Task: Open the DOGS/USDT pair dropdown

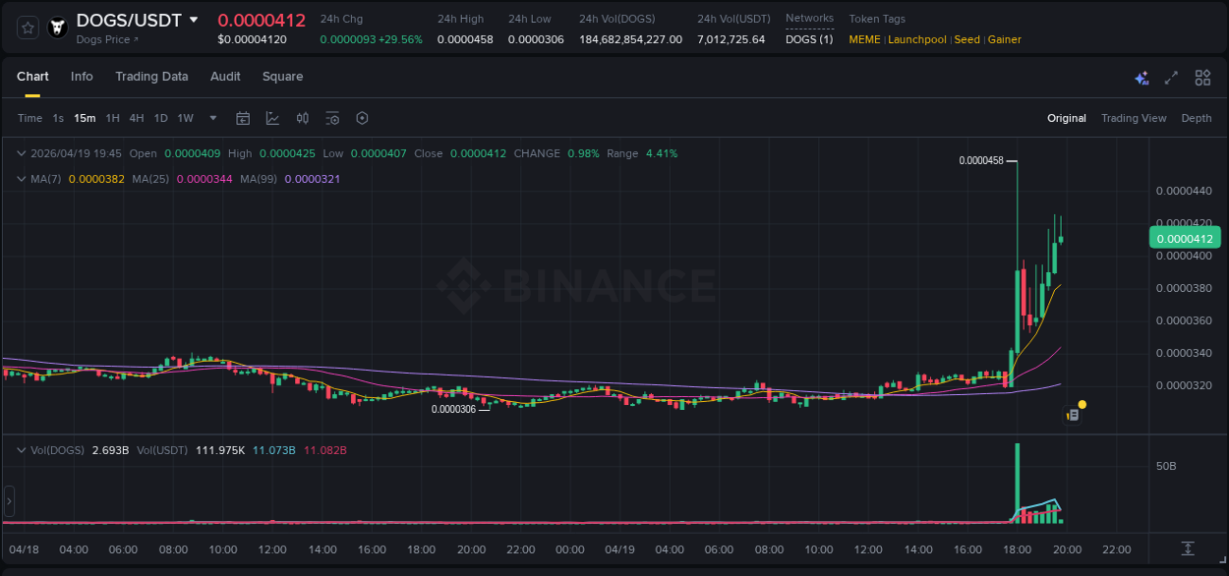Action: click(193, 20)
